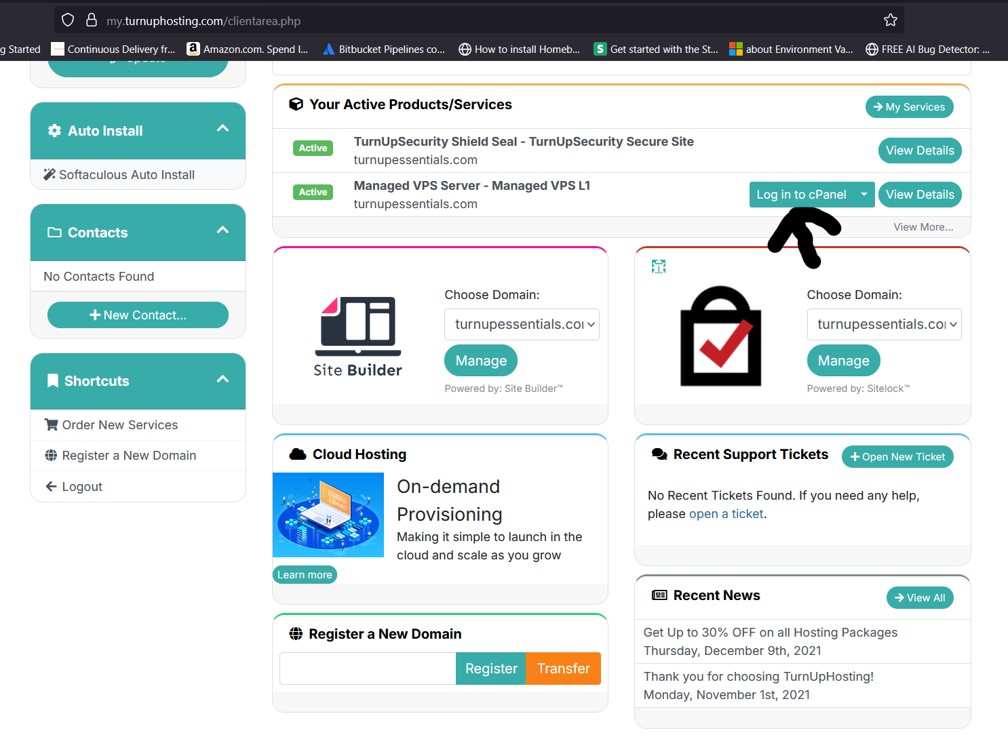Screen dimensions: 1008x737
Task: Click the New Contact button
Action: pos(138,315)
